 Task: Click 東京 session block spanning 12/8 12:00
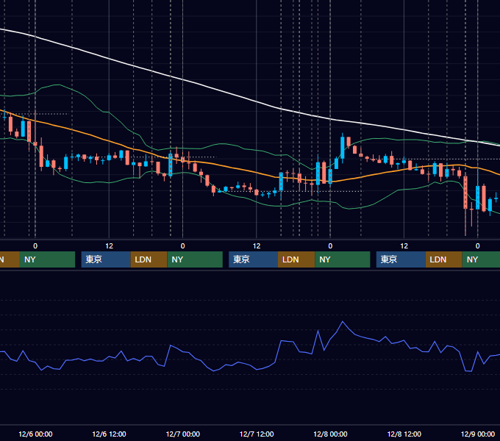tap(401, 259)
